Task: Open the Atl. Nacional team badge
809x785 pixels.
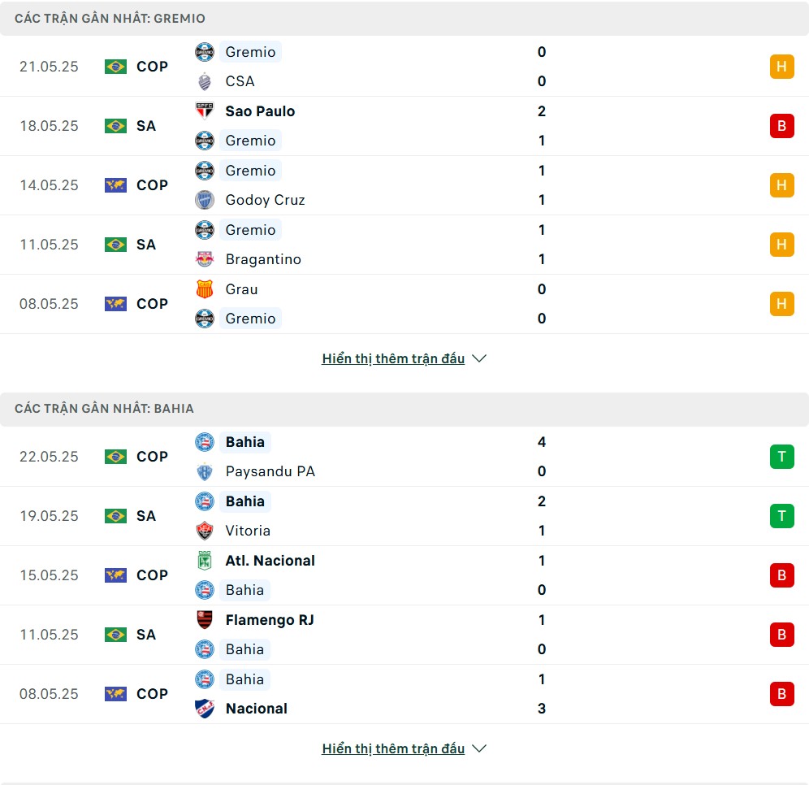Action: coord(205,561)
